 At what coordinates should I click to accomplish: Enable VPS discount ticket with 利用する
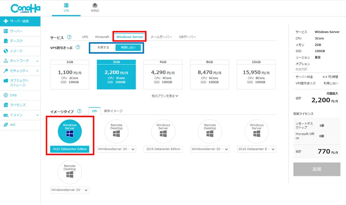(x=103, y=48)
